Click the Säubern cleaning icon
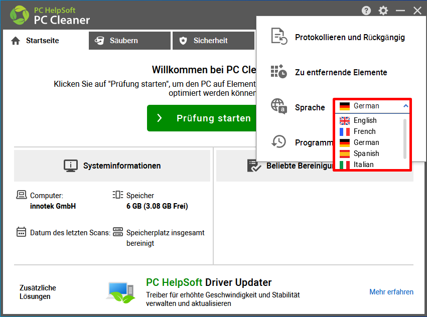The height and width of the screenshot is (317, 427). (x=99, y=41)
